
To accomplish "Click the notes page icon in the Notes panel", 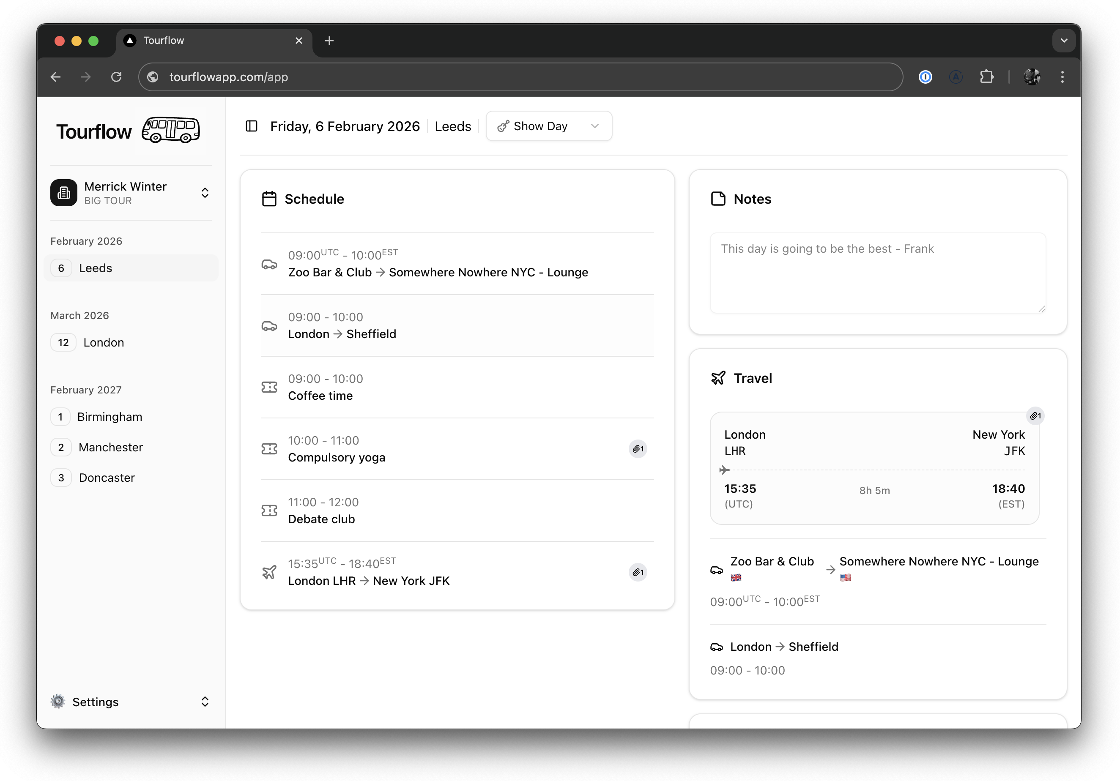I will [717, 198].
